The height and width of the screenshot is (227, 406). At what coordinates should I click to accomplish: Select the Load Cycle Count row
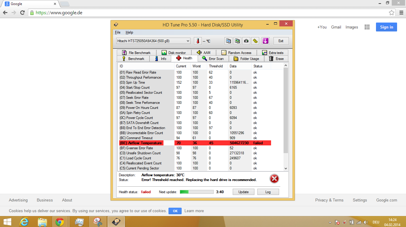[195, 158]
